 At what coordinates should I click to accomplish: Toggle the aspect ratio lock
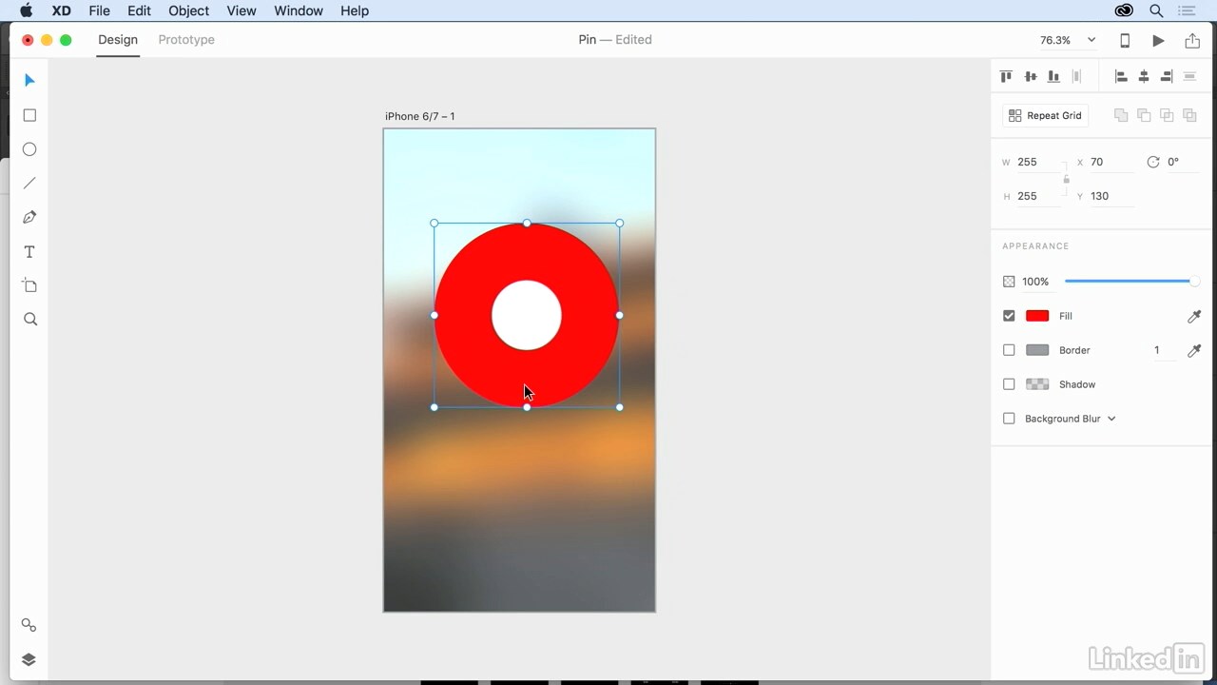coord(1066,179)
